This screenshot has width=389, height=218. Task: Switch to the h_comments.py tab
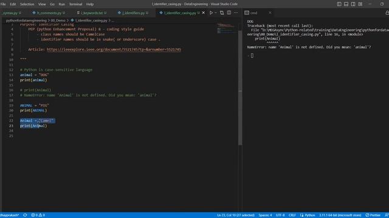point(49,13)
